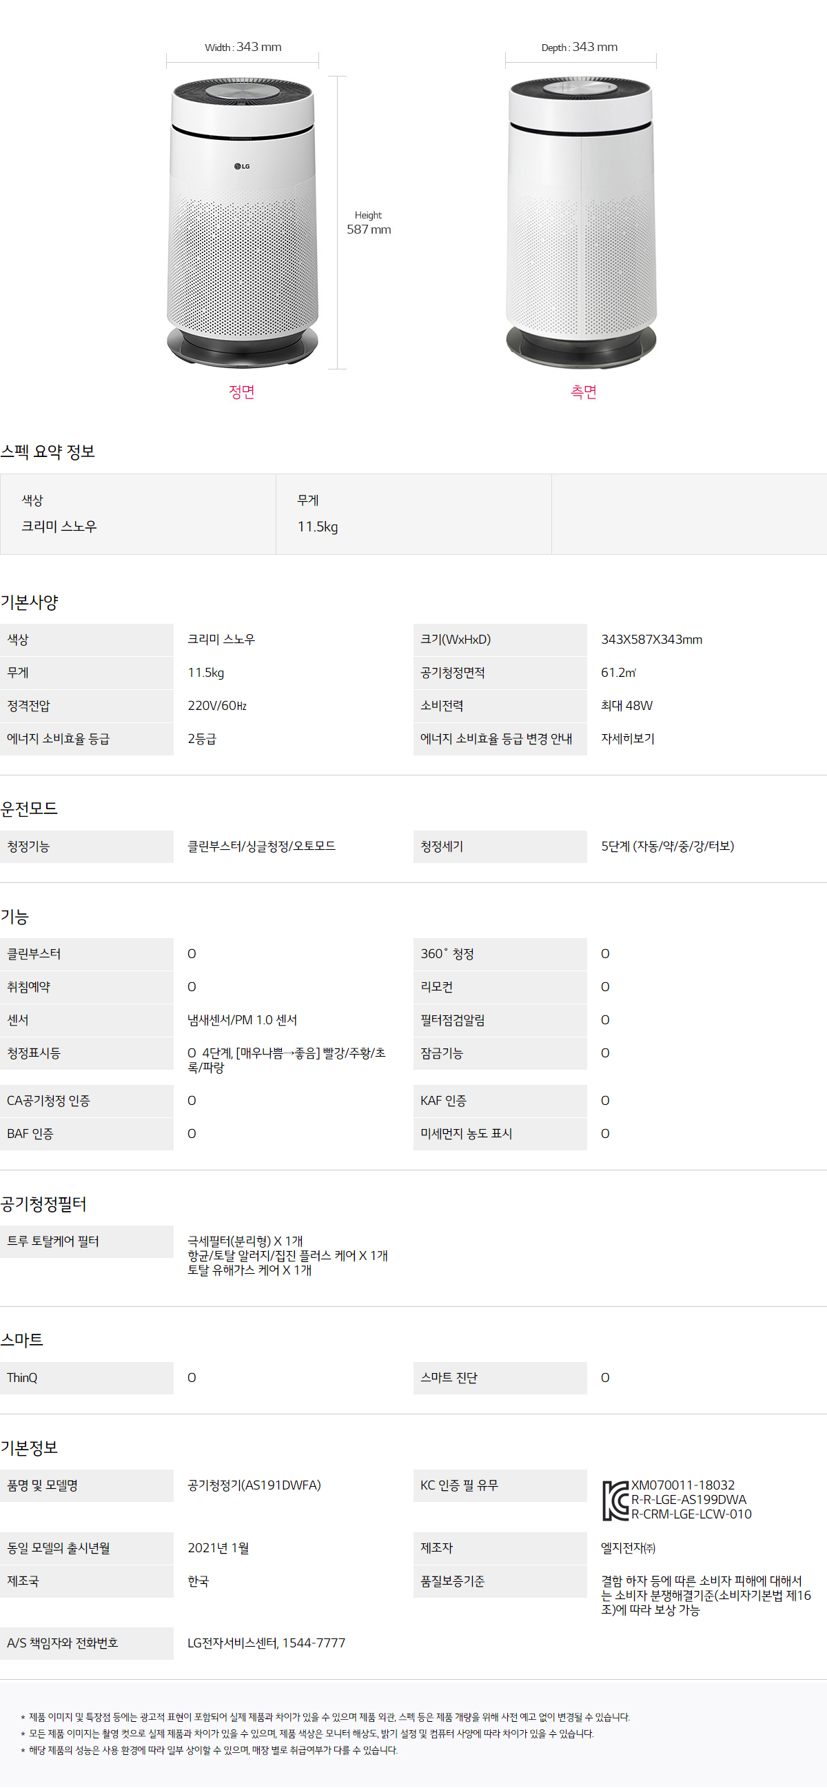Viewport: 827px width, 1788px height.
Task: Click the 11.5kg weight in summary box
Action: click(x=317, y=527)
